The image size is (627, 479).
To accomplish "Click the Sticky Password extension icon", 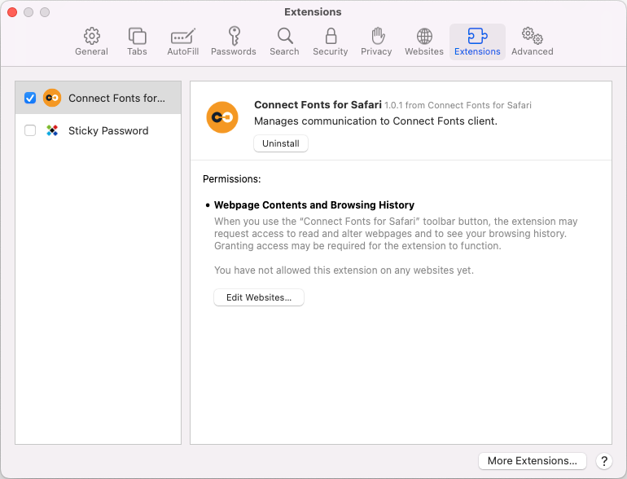I will (52, 130).
